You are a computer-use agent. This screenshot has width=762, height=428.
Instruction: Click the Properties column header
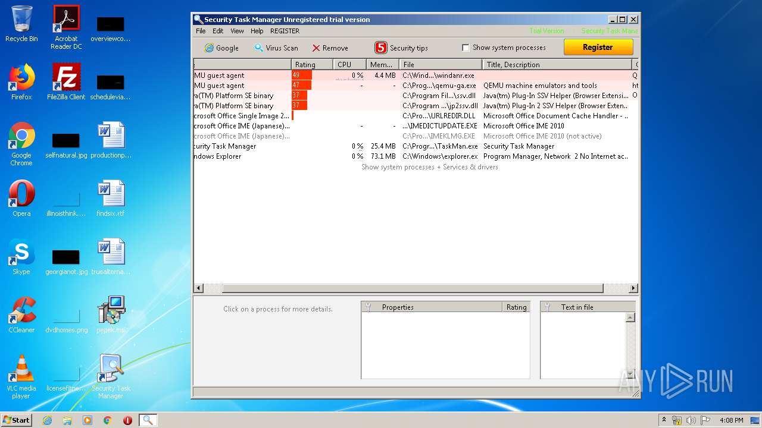(432, 307)
